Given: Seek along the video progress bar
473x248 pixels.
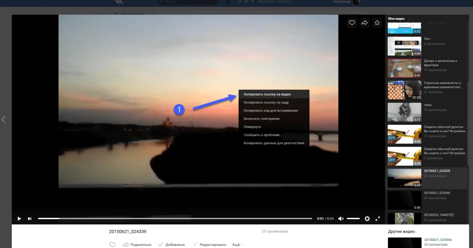Looking at the screenshot, I should 175,218.
